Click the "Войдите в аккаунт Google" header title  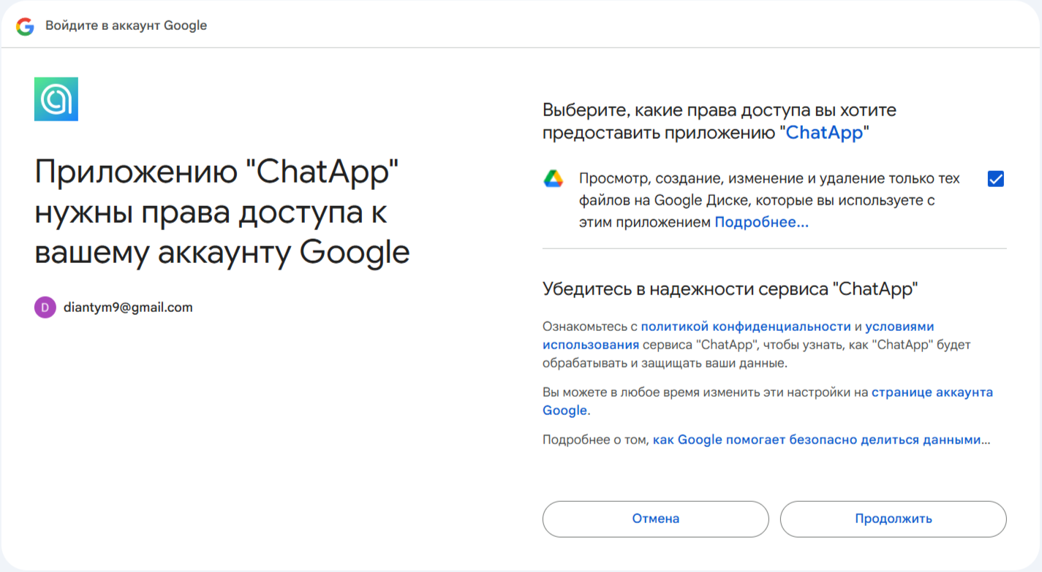point(127,26)
